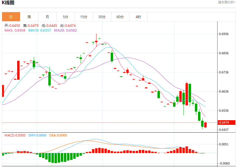Click the 0.6936 price axis label
The width and height of the screenshot is (237, 167).
(224, 34)
